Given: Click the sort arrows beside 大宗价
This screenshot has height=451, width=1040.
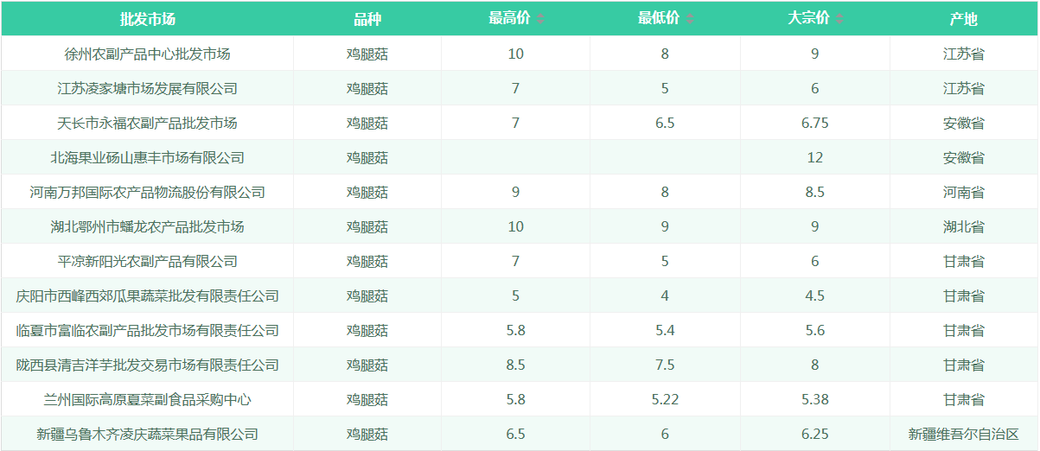Looking at the screenshot, I should click(839, 19).
